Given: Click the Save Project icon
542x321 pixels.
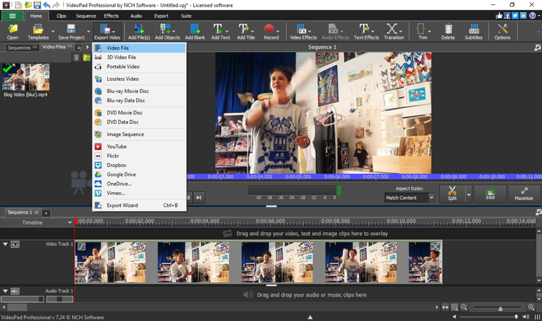Looking at the screenshot, I should [71, 32].
